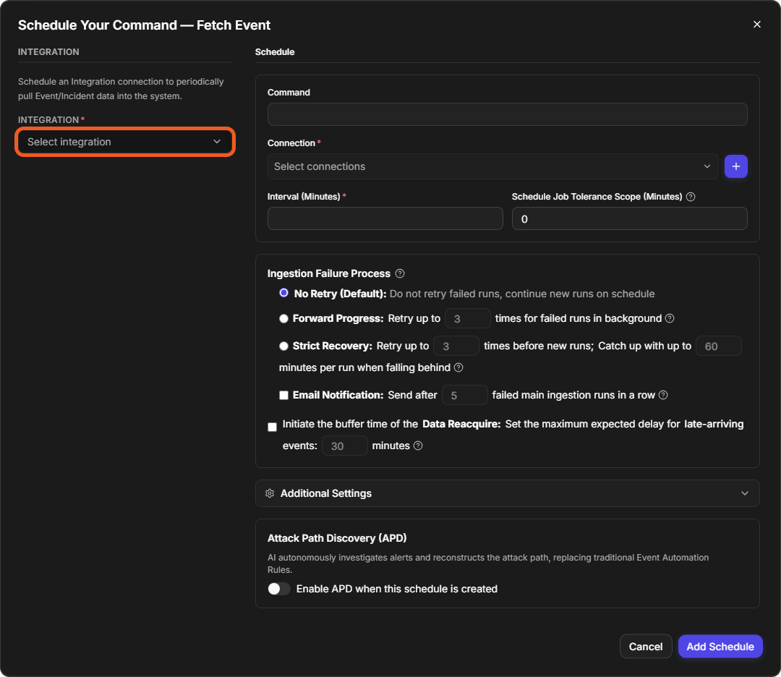The height and width of the screenshot is (677, 781).
Task: Edit Email Notification failed runs count field
Action: tap(465, 395)
